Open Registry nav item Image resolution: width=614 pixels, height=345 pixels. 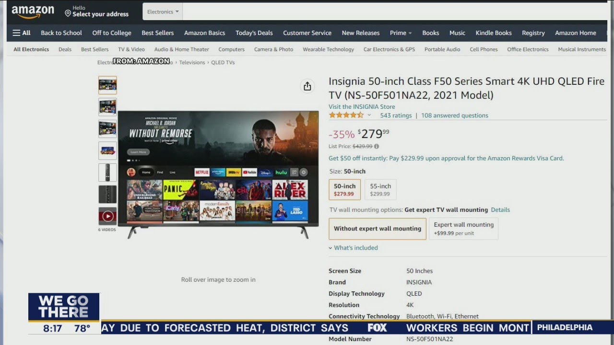(x=533, y=33)
